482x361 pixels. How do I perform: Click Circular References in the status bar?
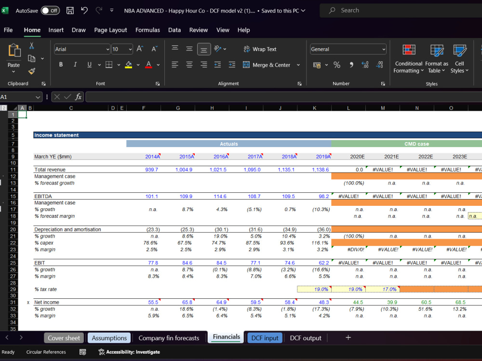click(46, 352)
